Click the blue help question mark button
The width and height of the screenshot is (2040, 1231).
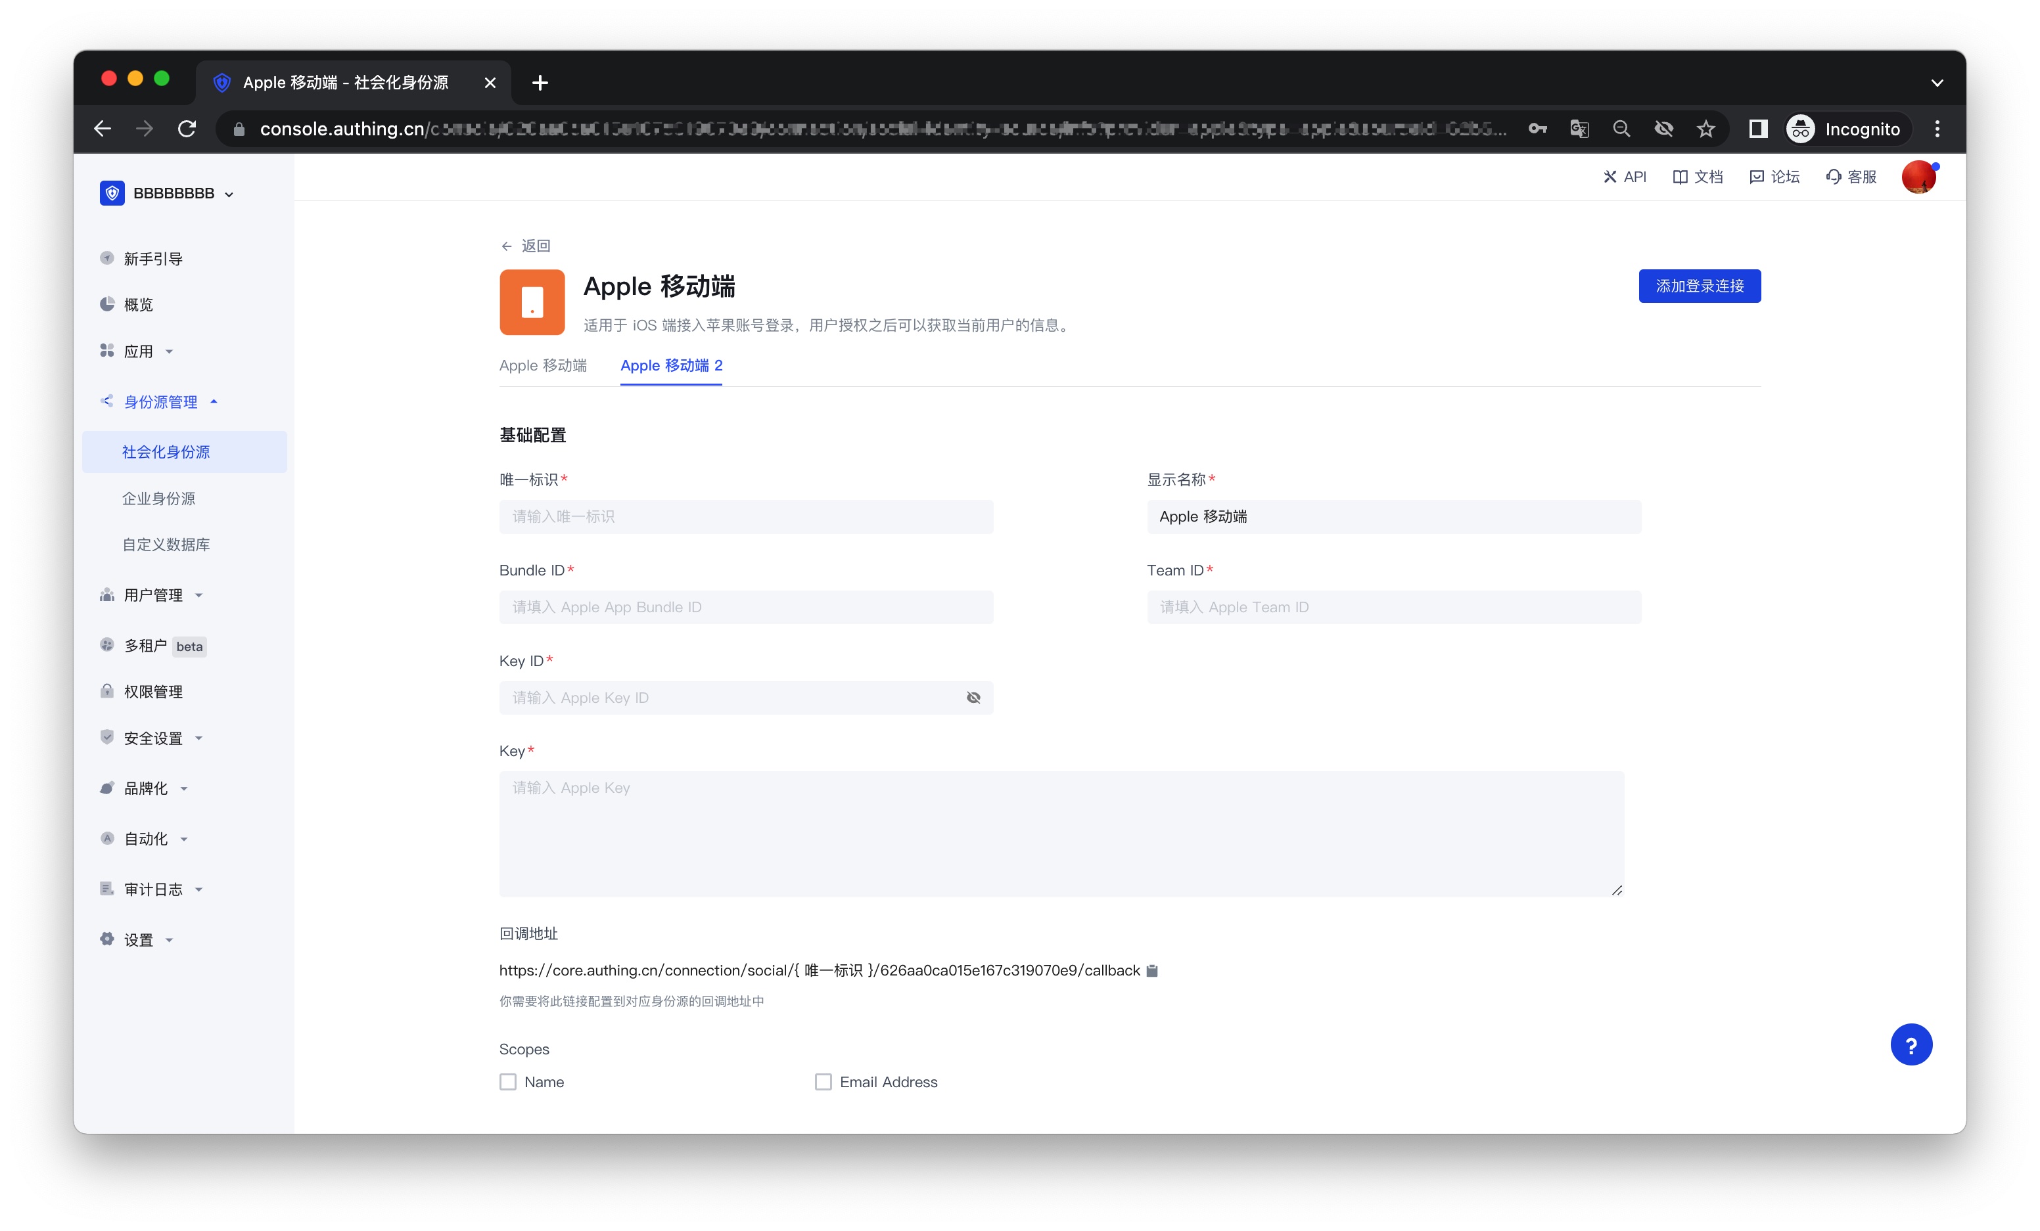[1910, 1045]
